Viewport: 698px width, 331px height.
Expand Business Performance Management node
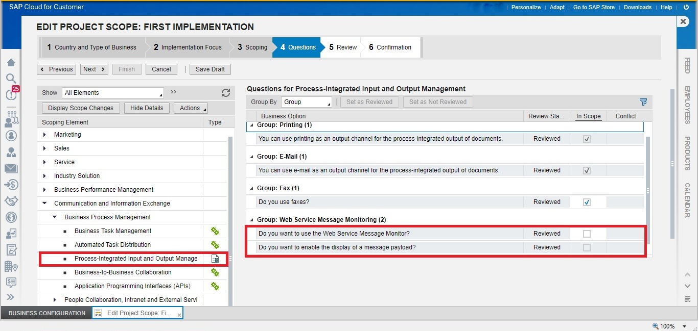pos(45,190)
